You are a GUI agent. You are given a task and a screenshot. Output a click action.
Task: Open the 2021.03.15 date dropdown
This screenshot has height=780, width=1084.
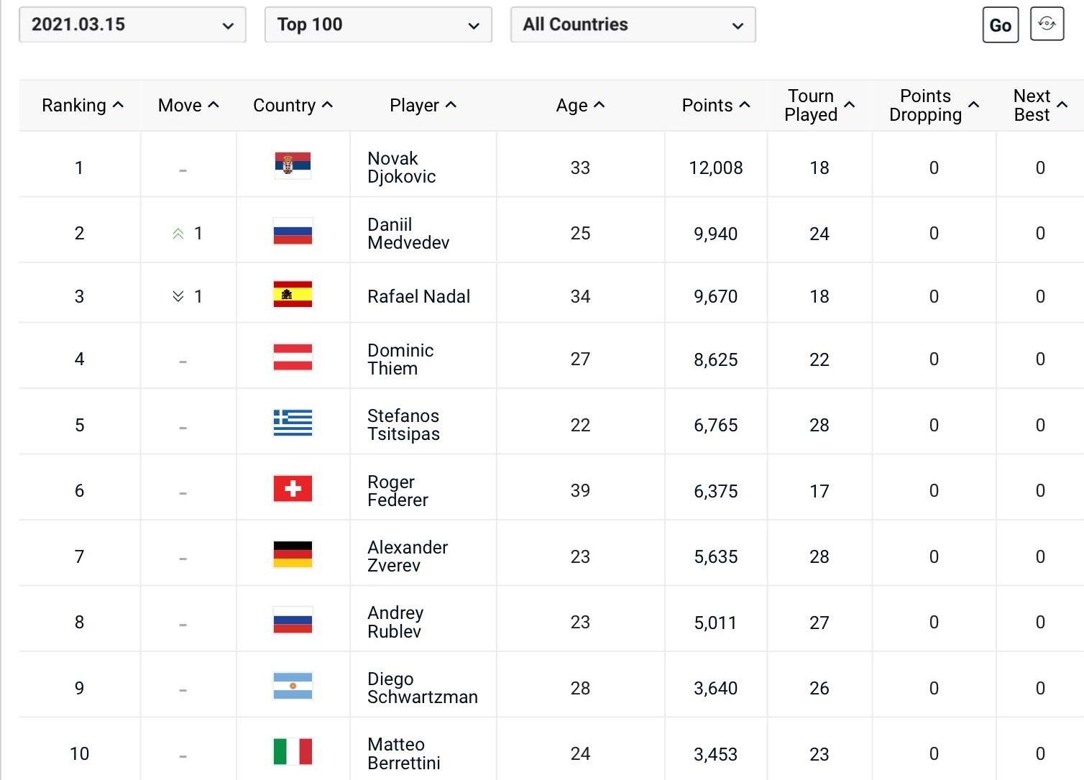pos(132,24)
